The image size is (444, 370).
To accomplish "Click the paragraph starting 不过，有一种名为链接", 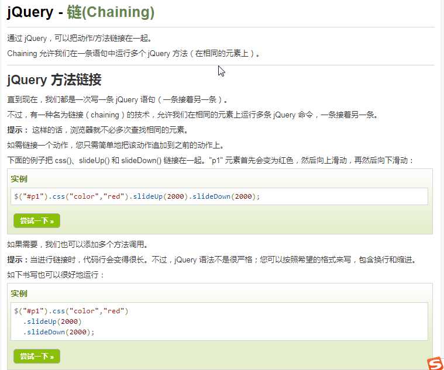I will click(193, 115).
